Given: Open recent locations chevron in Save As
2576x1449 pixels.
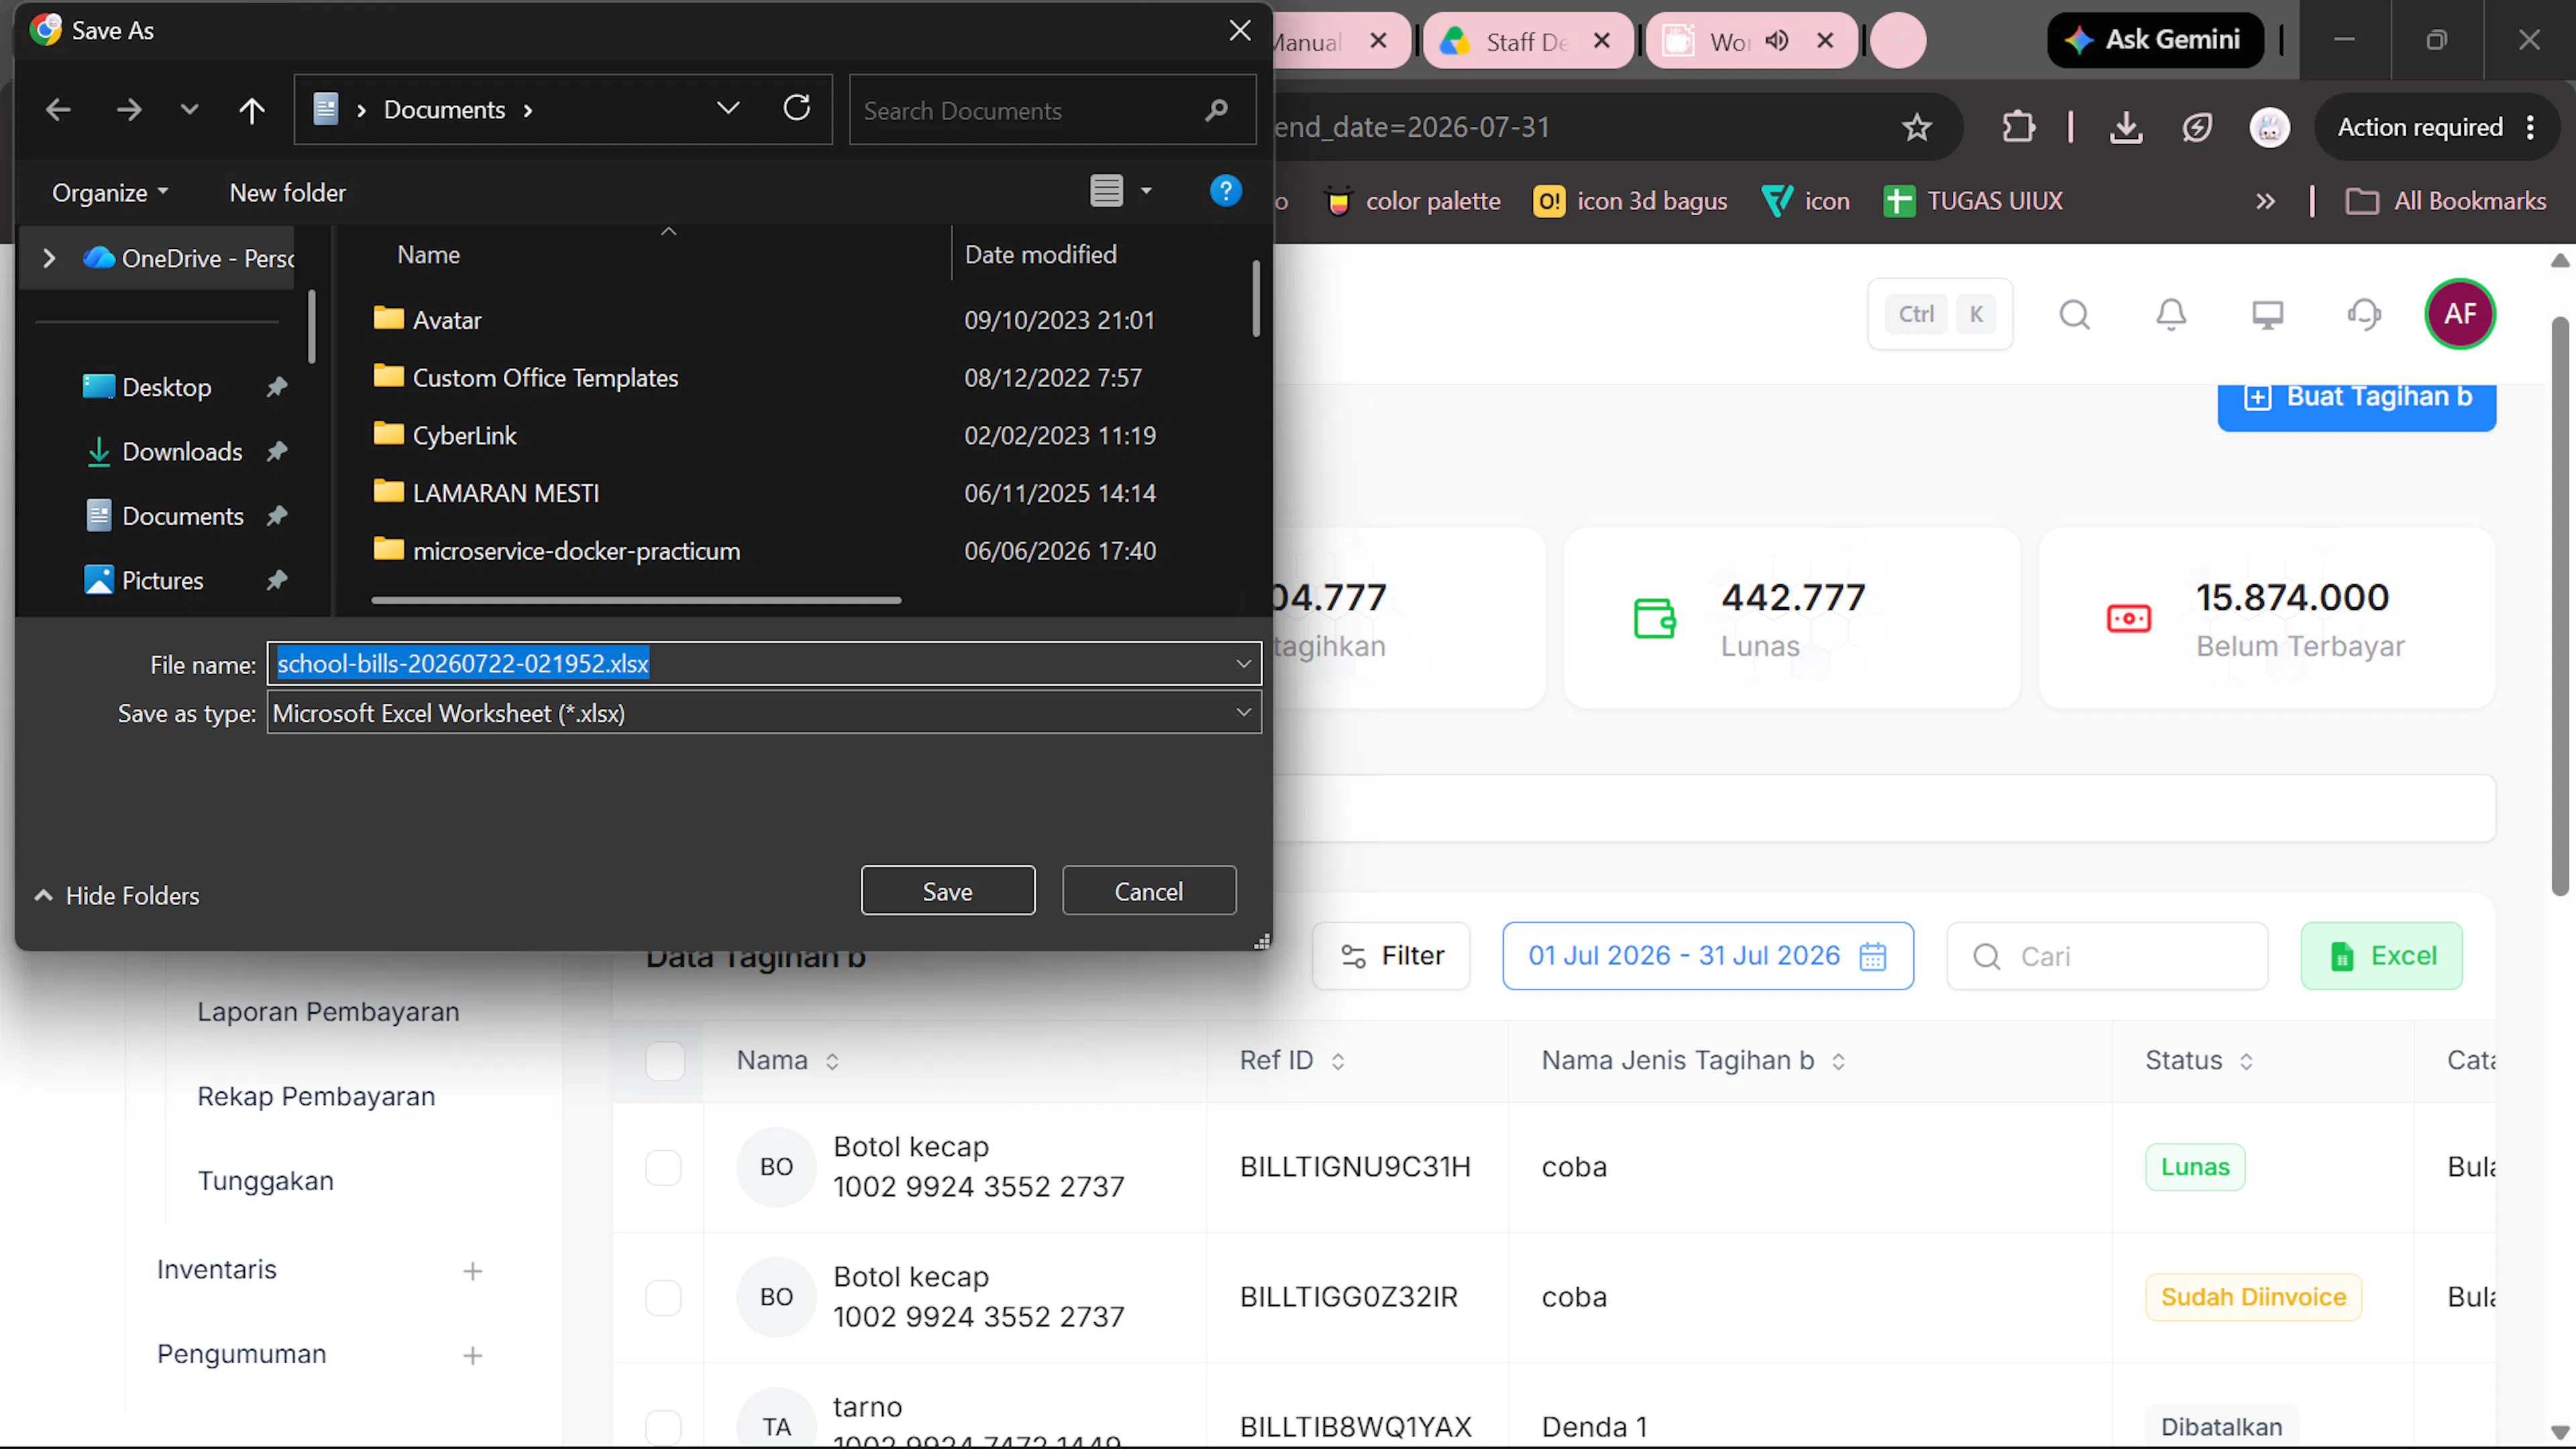Looking at the screenshot, I should pos(189,109).
